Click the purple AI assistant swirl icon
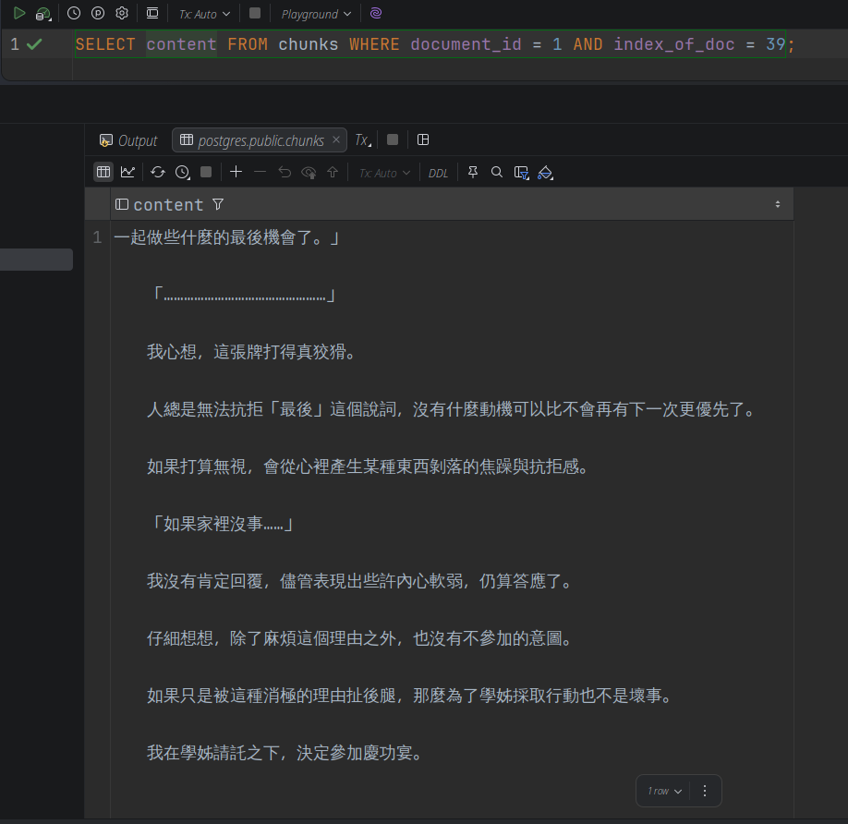The image size is (848, 824). pos(375,14)
